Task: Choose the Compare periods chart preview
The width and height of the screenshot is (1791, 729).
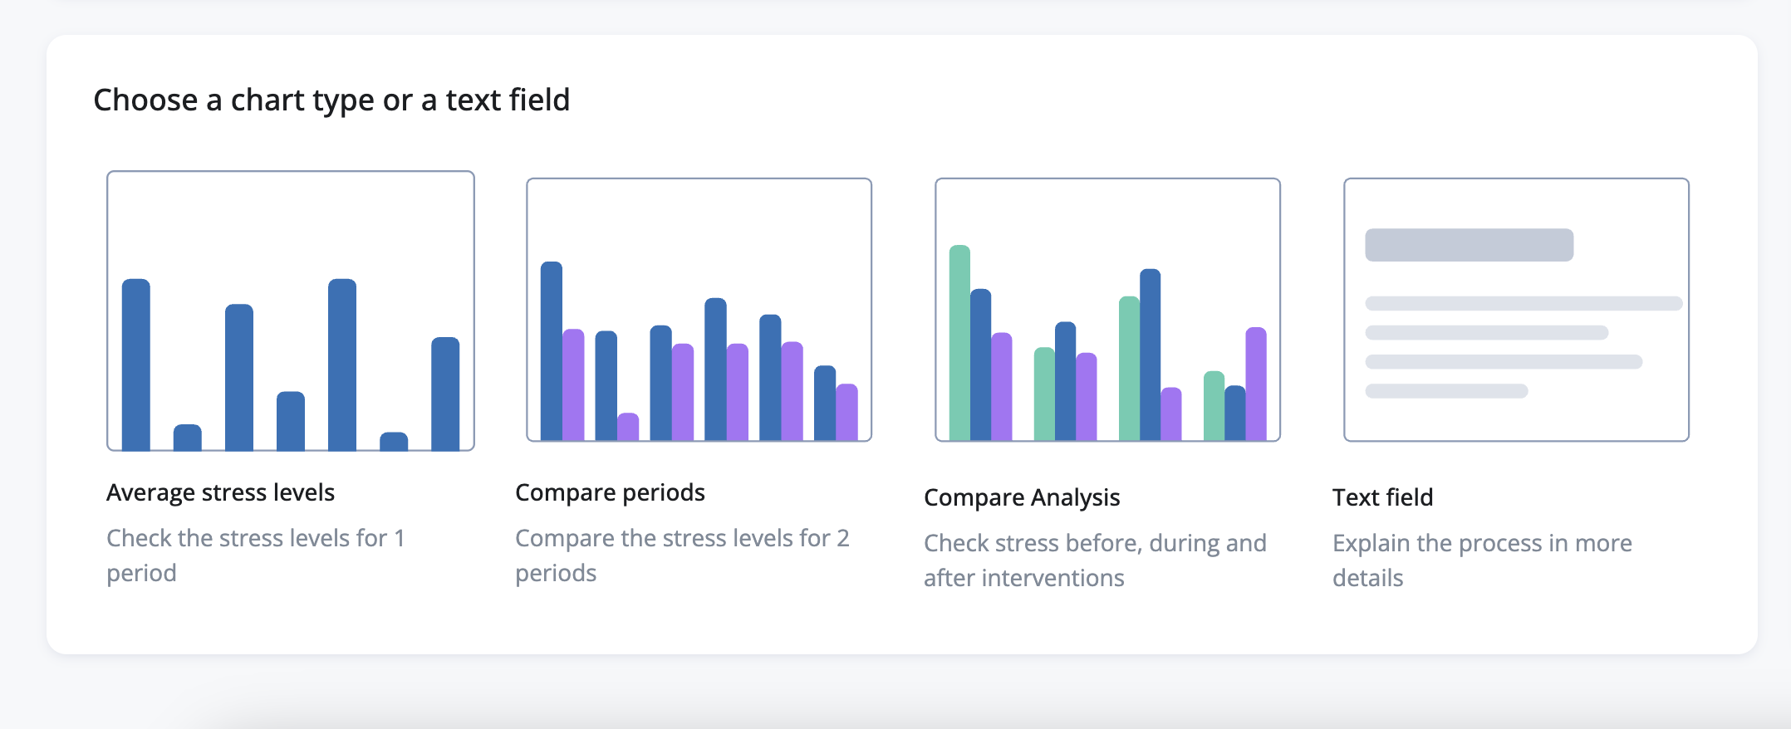Action: 699,309
